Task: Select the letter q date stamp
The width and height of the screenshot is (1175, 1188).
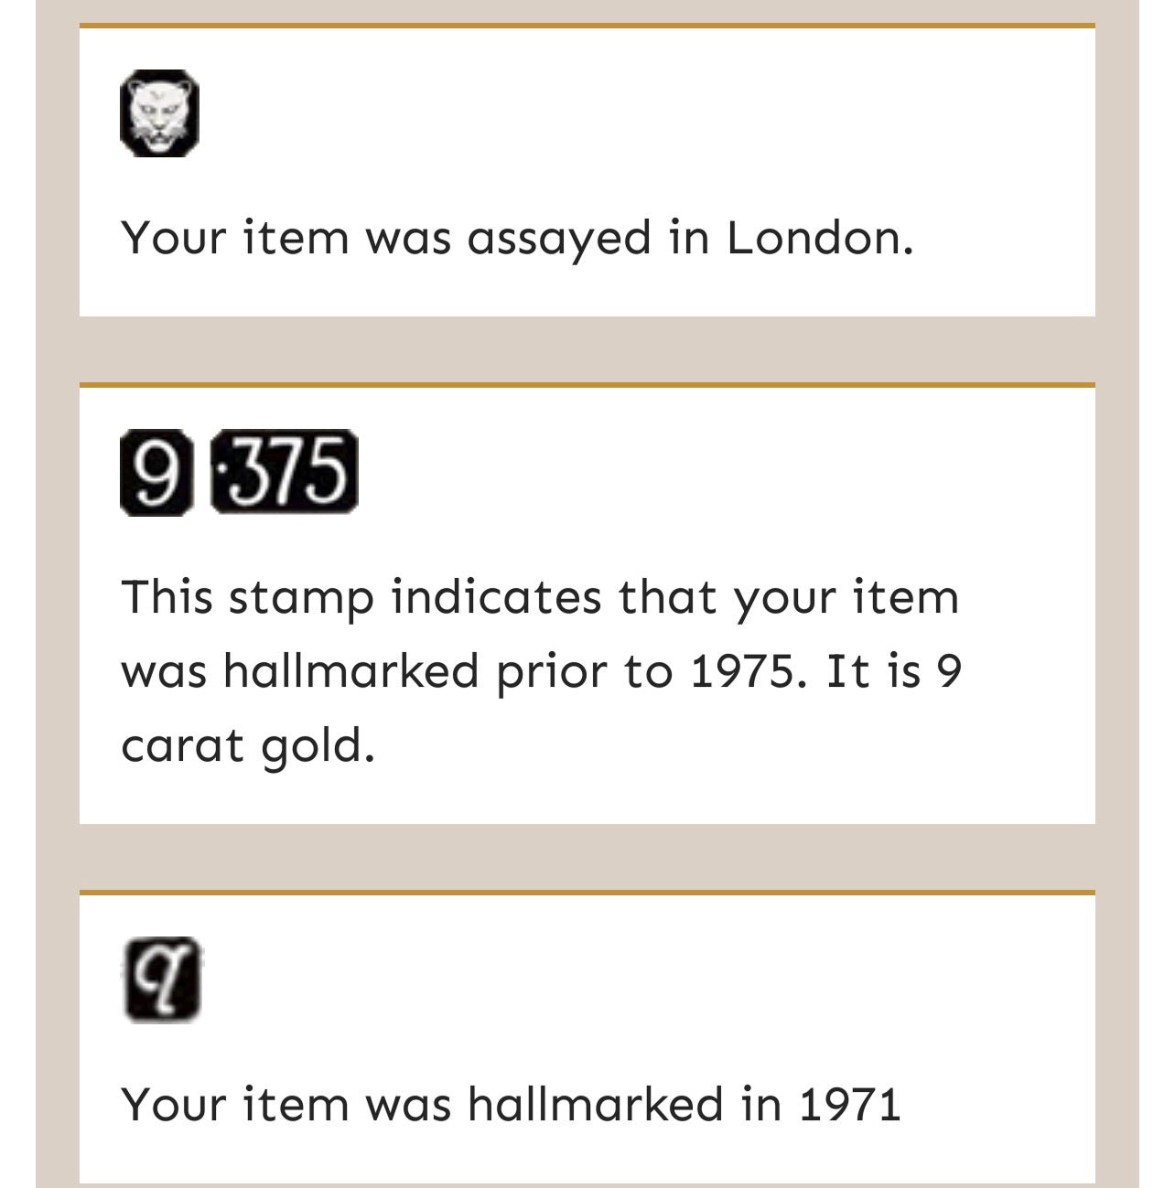Action: pyautogui.click(x=162, y=979)
